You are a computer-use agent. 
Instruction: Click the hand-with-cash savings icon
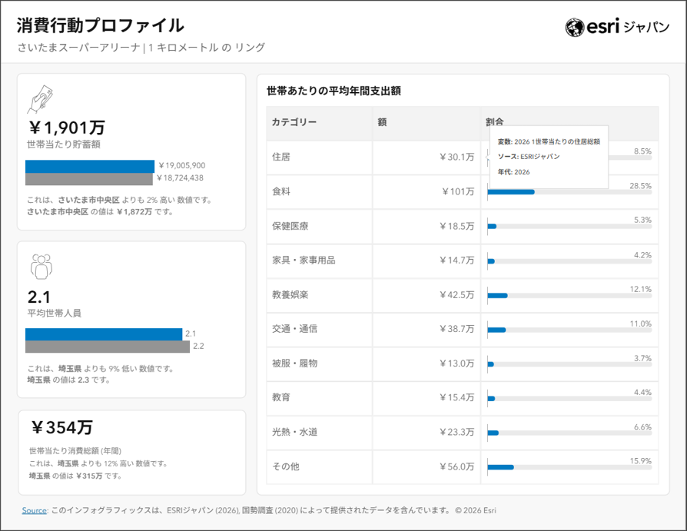point(40,99)
